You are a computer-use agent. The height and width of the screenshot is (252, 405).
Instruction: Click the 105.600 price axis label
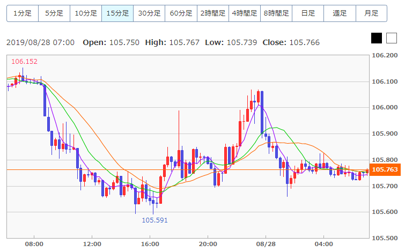tap(385, 212)
